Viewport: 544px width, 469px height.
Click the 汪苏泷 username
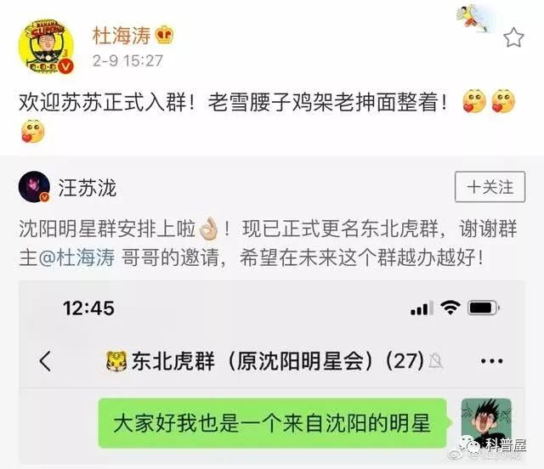pos(87,188)
